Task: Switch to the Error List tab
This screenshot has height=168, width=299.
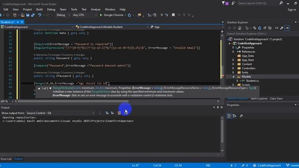Action: [6, 159]
